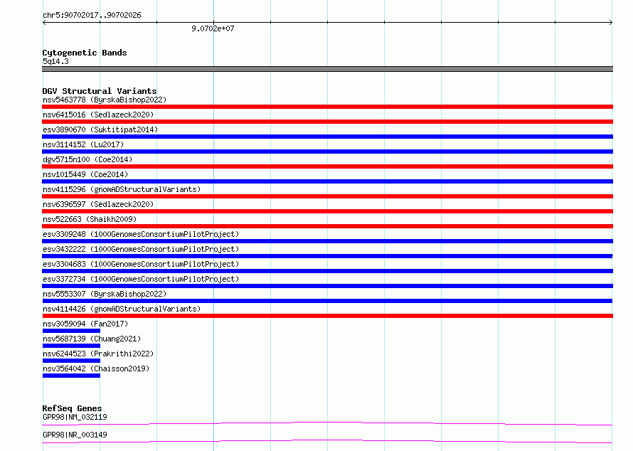This screenshot has height=451, width=633.
Task: Click the magenta line under GPR98|NM_032119
Action: [x=327, y=423]
